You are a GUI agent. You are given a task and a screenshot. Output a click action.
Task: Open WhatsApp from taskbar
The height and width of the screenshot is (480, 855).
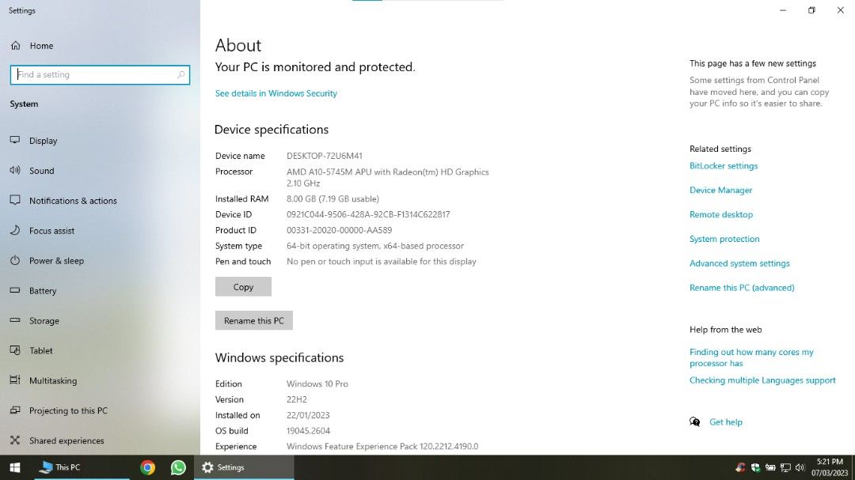[178, 467]
